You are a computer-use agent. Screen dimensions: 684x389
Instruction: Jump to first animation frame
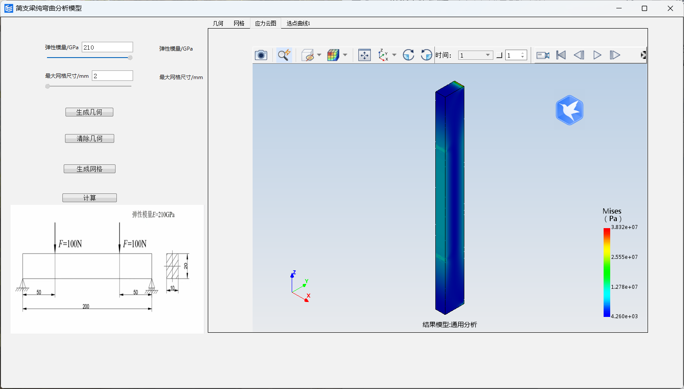(x=561, y=55)
